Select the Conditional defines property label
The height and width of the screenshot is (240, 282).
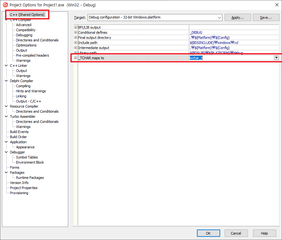pos(93,32)
